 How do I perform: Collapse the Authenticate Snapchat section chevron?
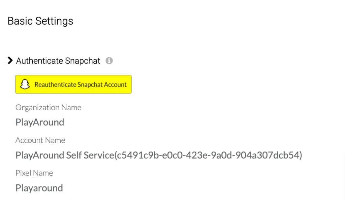click(10, 61)
